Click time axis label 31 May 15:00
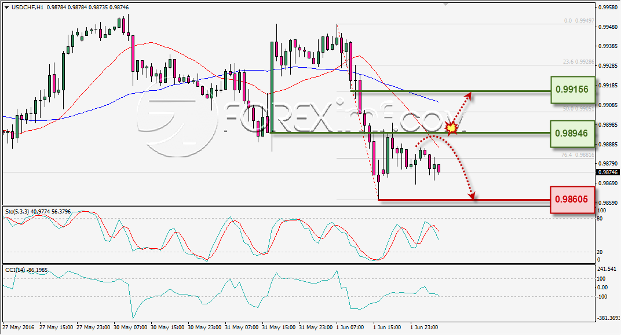The image size is (621, 335). [x=279, y=327]
